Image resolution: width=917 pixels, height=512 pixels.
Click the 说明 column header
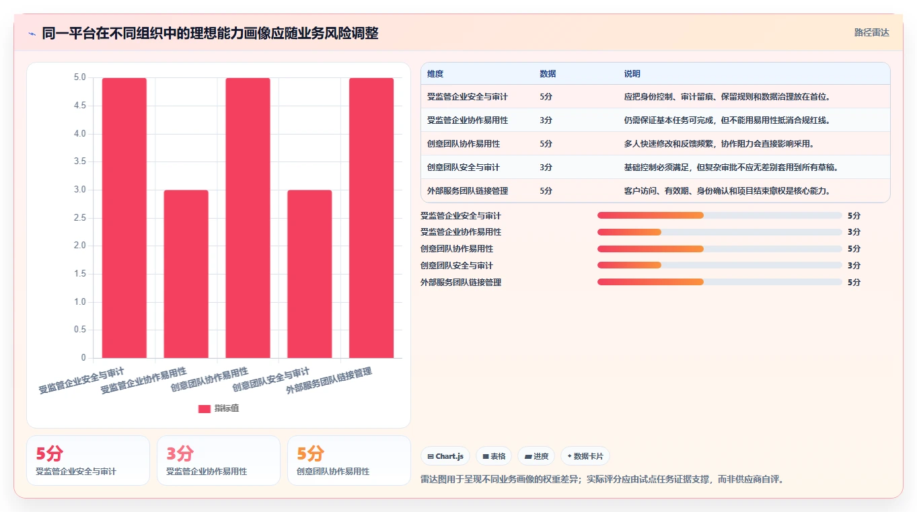coord(632,74)
